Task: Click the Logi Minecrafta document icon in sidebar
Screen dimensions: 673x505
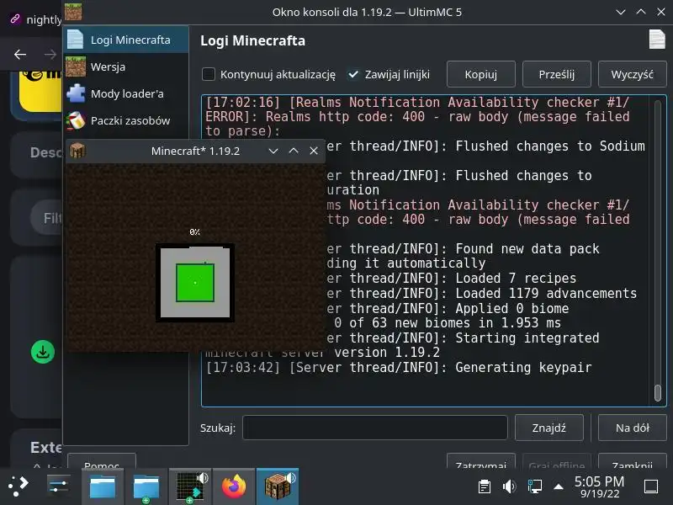Action: coord(76,40)
